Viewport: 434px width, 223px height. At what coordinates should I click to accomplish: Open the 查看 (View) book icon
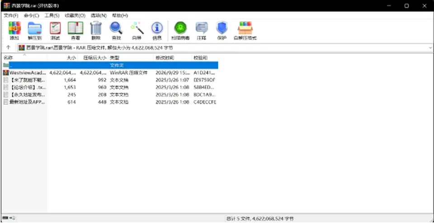(x=75, y=28)
